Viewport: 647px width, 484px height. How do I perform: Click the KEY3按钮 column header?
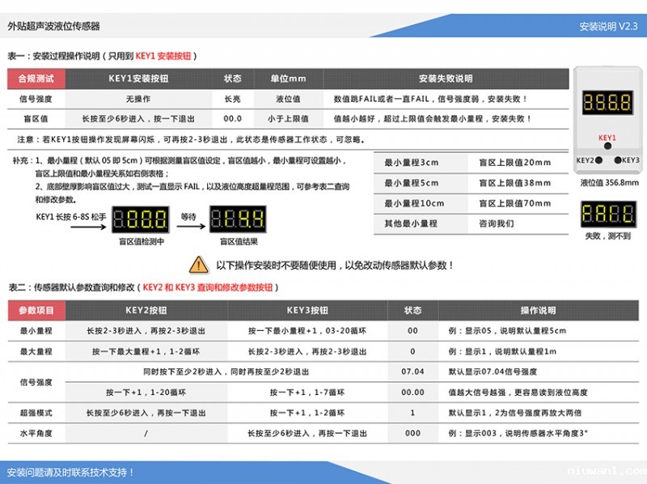(x=307, y=311)
